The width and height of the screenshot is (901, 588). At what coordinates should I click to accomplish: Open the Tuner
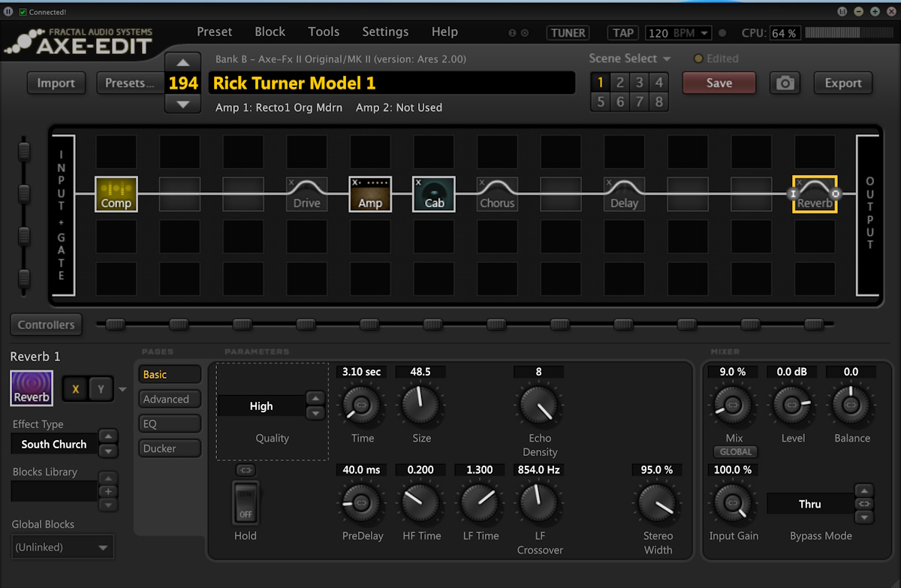coord(568,33)
